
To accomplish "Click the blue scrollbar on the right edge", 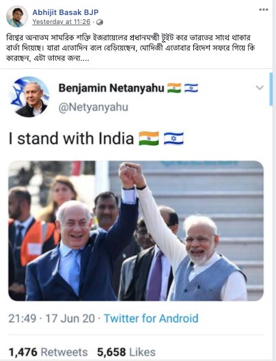I will pos(271,89).
